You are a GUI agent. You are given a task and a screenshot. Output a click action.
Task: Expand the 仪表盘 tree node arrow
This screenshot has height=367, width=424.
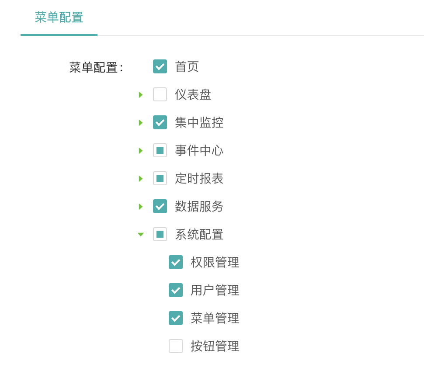141,94
